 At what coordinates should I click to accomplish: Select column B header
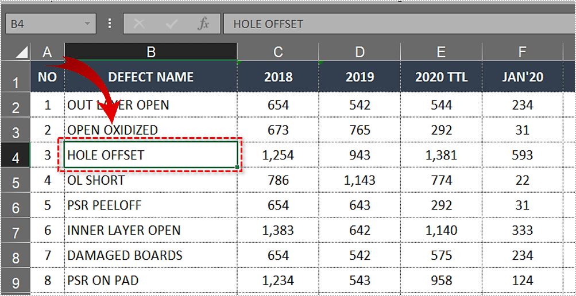[150, 52]
